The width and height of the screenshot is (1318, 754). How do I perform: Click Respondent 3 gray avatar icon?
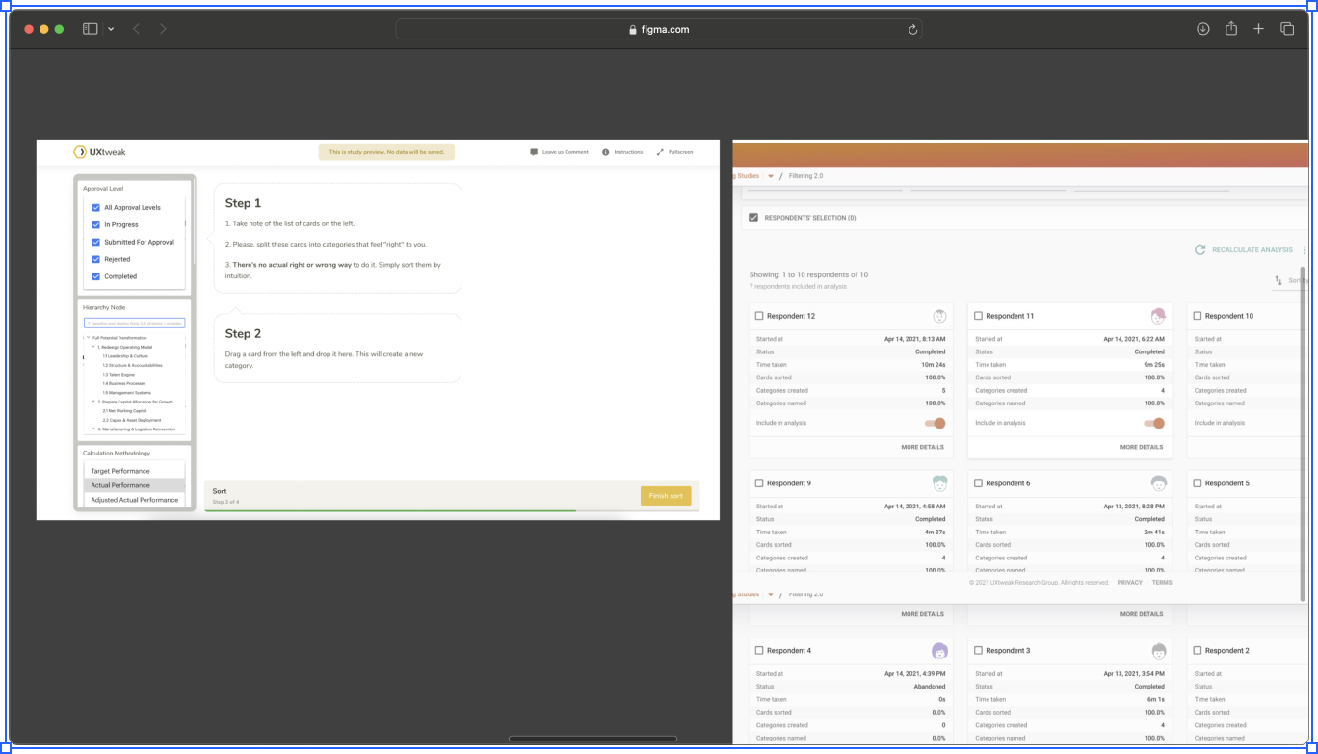pyautogui.click(x=1158, y=651)
